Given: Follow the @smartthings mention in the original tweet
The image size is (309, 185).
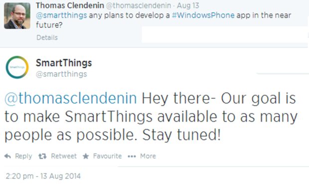Looking at the screenshot, I should (61, 15).
